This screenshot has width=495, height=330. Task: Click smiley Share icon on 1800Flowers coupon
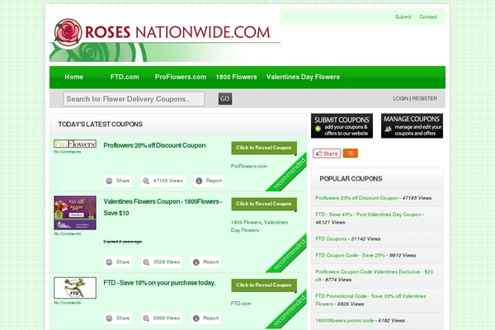pos(109,262)
